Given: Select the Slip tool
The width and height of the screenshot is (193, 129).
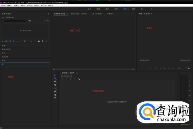Looking at the screenshot, I should 55,88.
